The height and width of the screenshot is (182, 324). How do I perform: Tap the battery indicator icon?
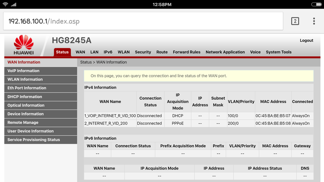[316, 4]
